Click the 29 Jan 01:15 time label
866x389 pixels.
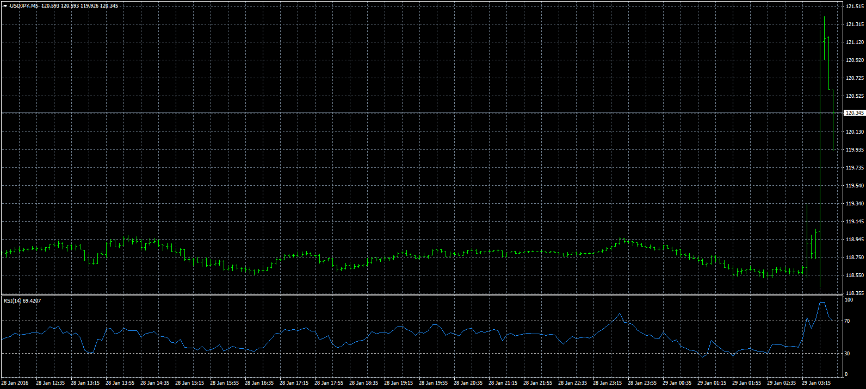712,383
